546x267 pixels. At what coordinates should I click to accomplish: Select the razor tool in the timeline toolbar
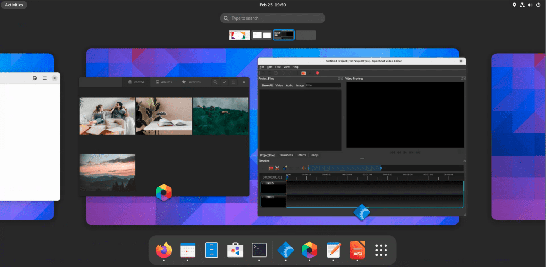[x=277, y=168]
